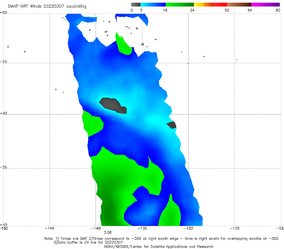Click the title 'SMAP NRT Winds 20220307 ascending'
The image size is (284, 249).
coord(47,7)
